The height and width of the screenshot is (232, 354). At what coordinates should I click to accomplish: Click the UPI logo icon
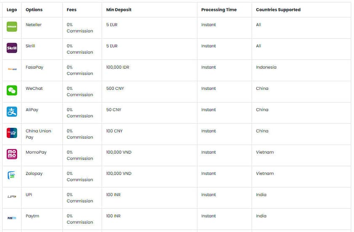click(12, 197)
